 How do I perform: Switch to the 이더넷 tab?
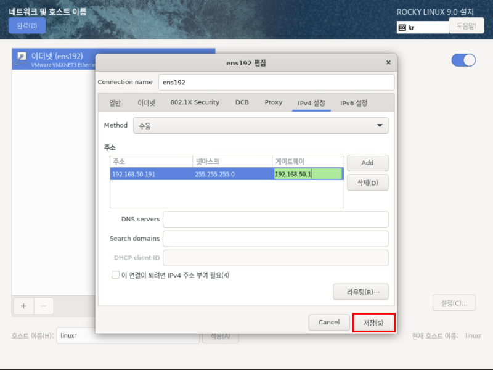146,102
